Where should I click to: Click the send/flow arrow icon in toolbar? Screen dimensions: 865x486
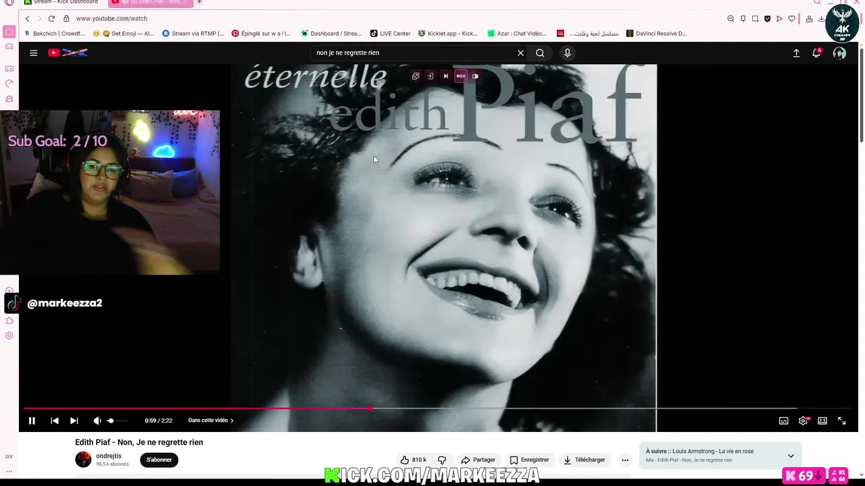click(x=779, y=19)
